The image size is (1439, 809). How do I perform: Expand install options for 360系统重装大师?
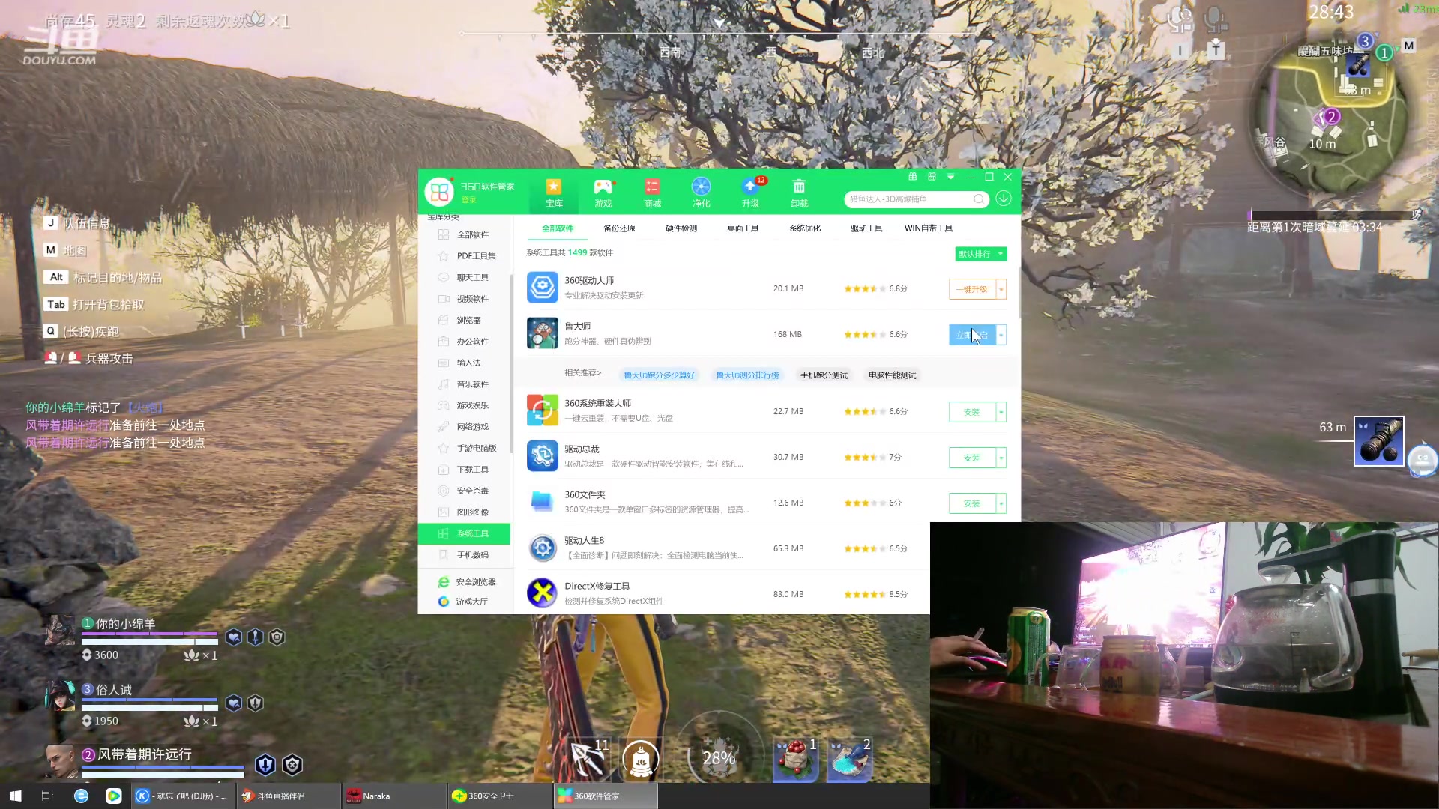1001,412
